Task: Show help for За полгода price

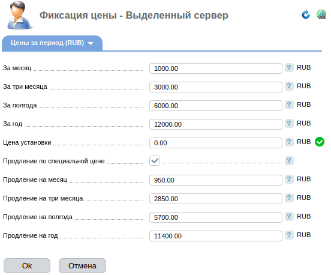Action: pos(289,105)
